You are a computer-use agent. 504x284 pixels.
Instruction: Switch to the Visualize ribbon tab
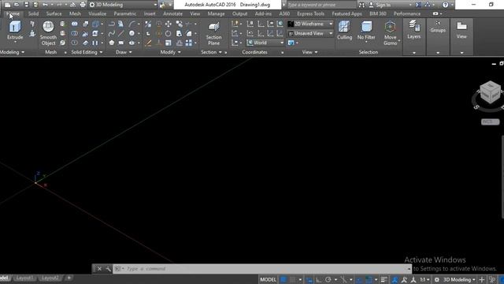[x=97, y=13]
